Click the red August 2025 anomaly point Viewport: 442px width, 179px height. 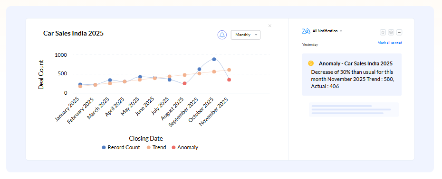(184, 83)
